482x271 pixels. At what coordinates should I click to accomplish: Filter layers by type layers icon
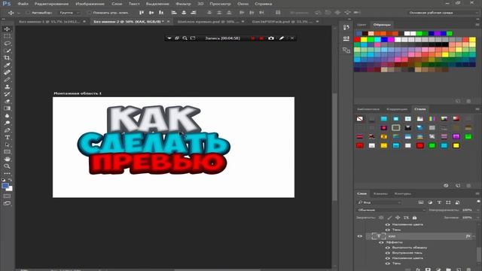pos(439,202)
